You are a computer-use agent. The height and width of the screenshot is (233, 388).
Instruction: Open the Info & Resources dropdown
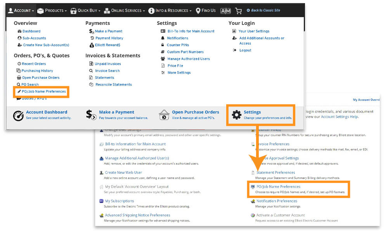click(170, 10)
